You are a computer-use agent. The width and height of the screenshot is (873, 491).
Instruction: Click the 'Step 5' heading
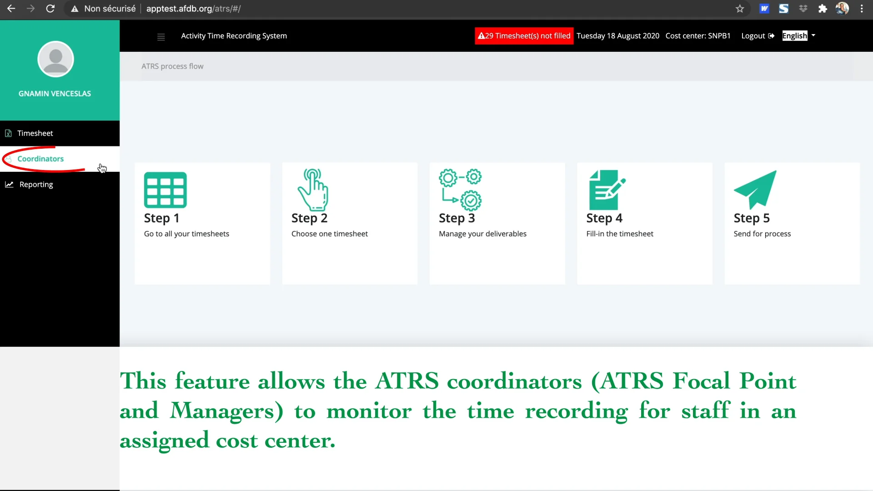click(x=751, y=218)
